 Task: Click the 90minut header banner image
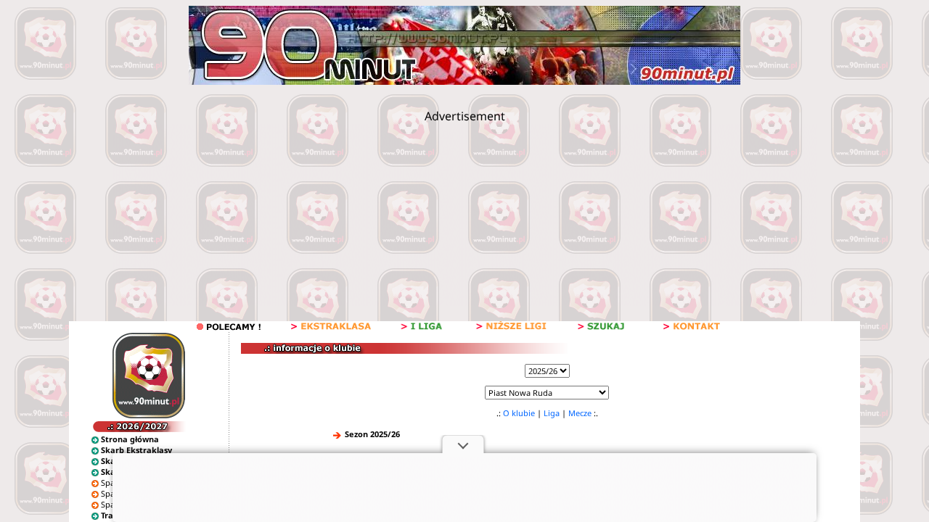tap(464, 45)
